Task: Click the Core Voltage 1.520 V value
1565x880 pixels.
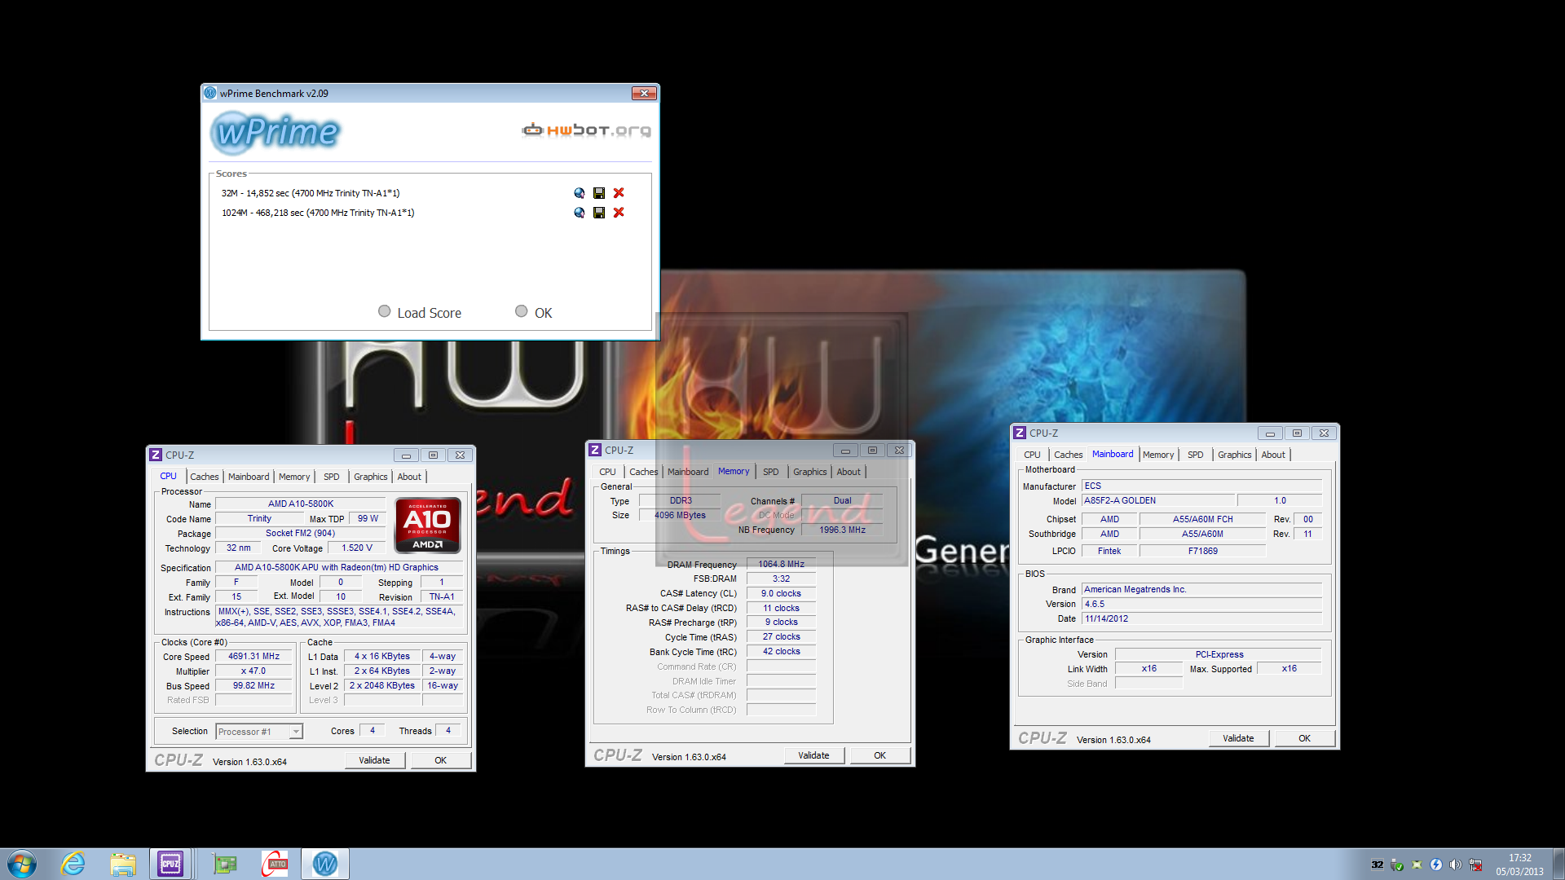Action: pos(357,548)
